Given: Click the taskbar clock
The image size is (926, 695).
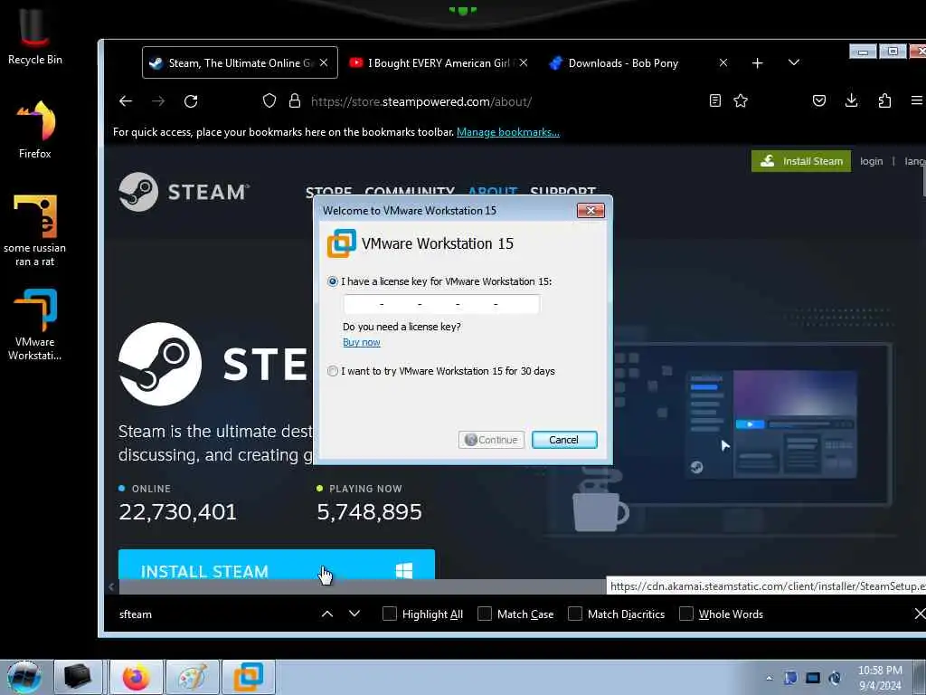Looking at the screenshot, I should (x=880, y=678).
